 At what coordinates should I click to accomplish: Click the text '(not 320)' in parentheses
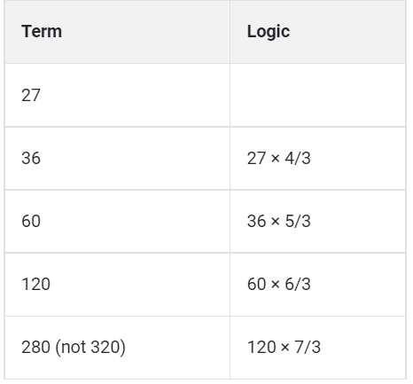click(90, 348)
